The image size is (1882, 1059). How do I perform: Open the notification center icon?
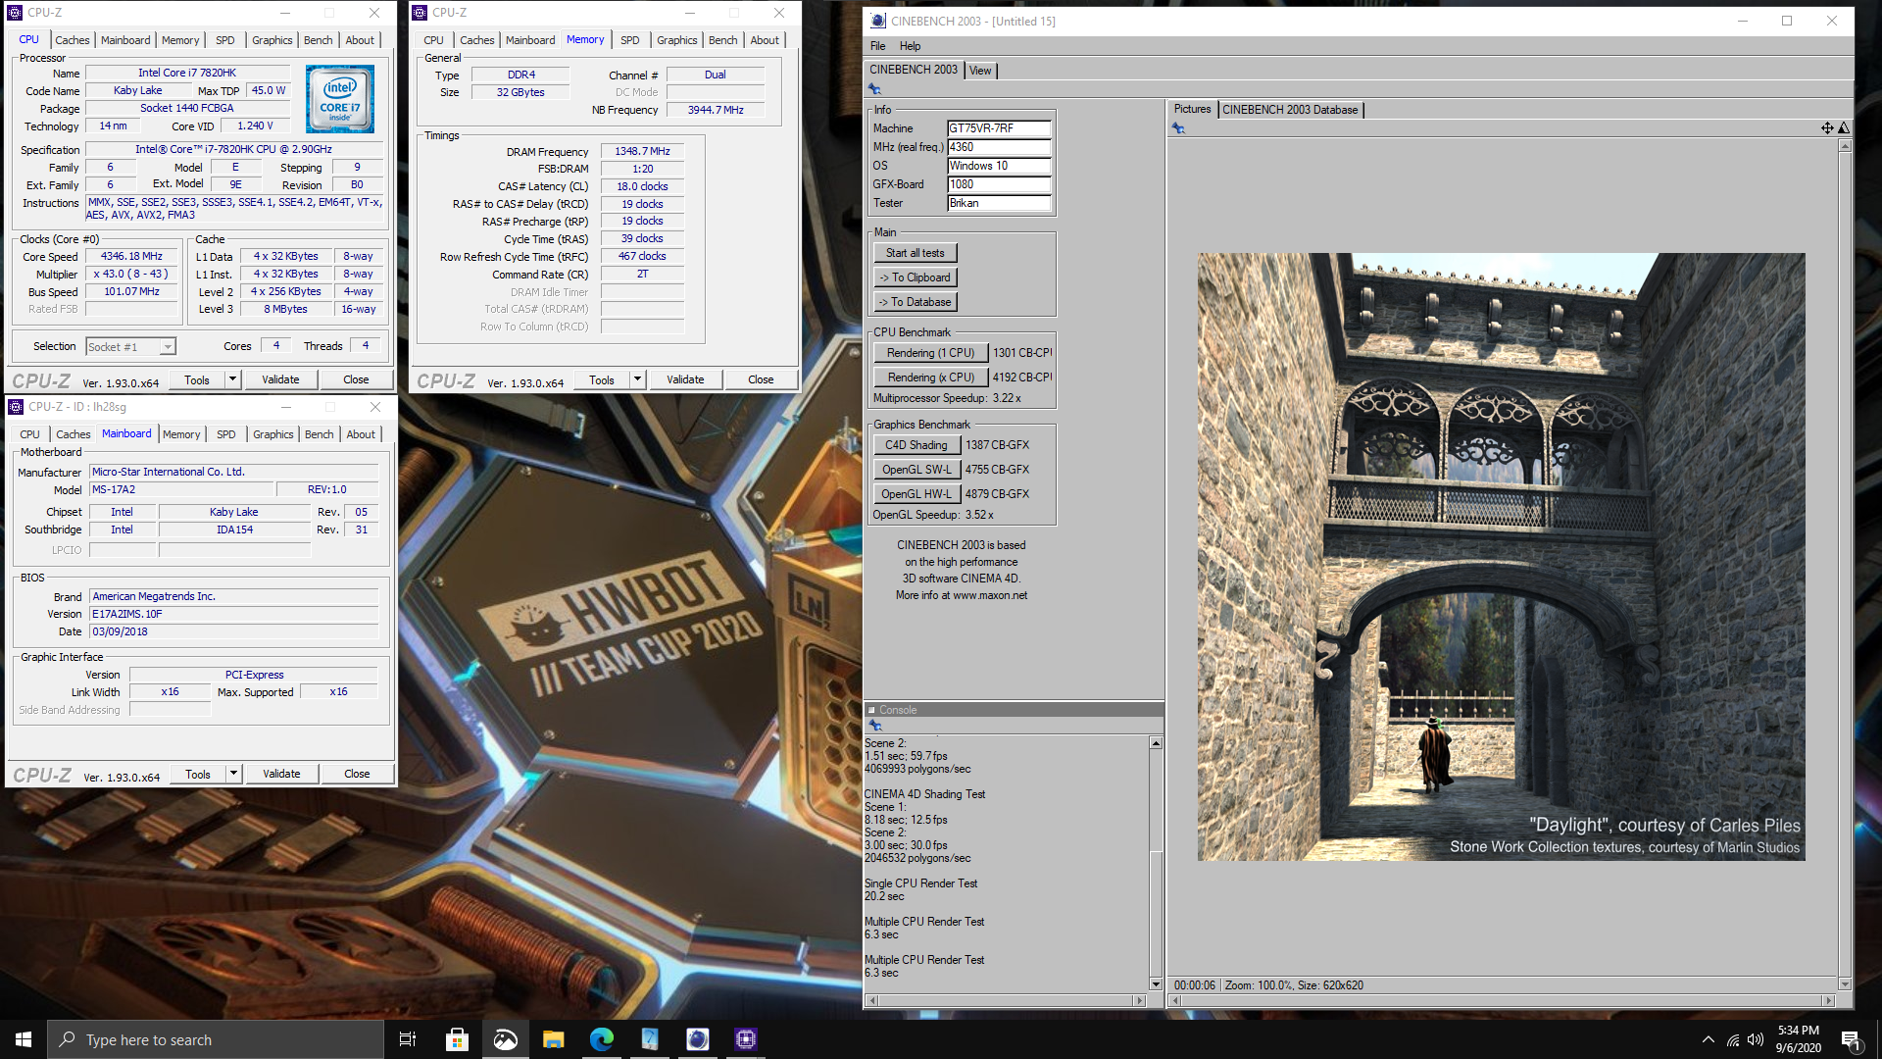coord(1851,1040)
